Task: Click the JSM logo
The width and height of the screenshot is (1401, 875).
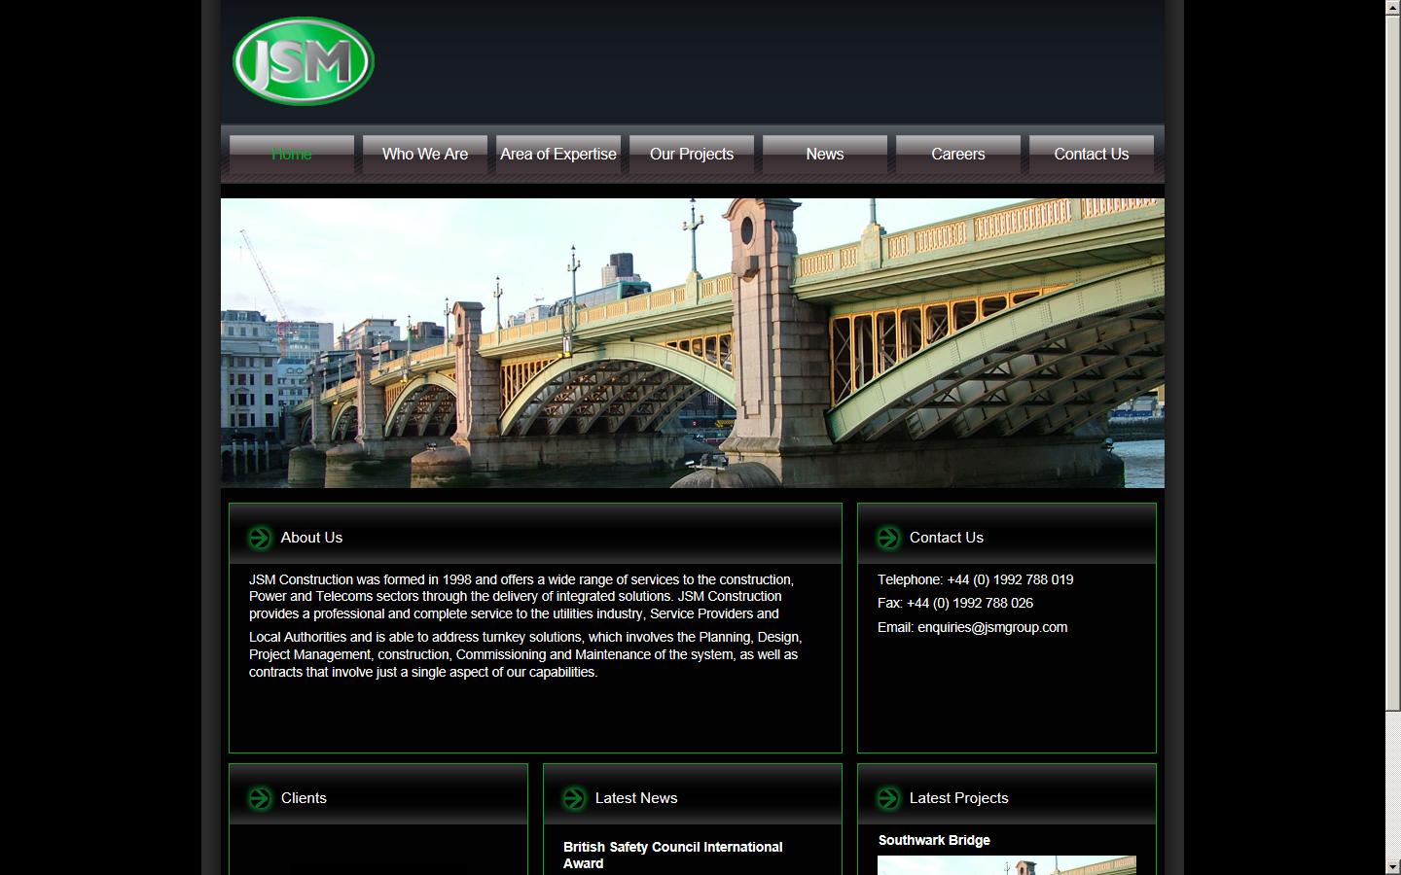Action: (x=303, y=60)
